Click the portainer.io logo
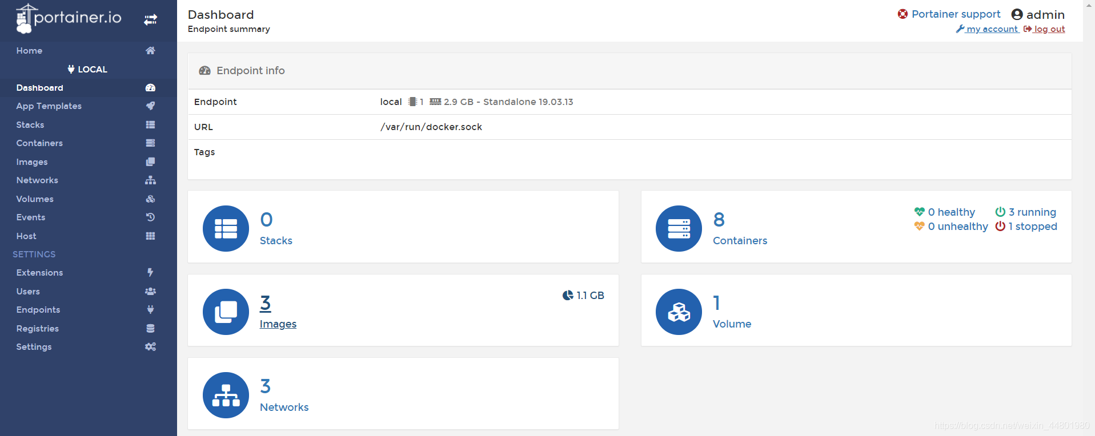The image size is (1095, 436). click(69, 18)
